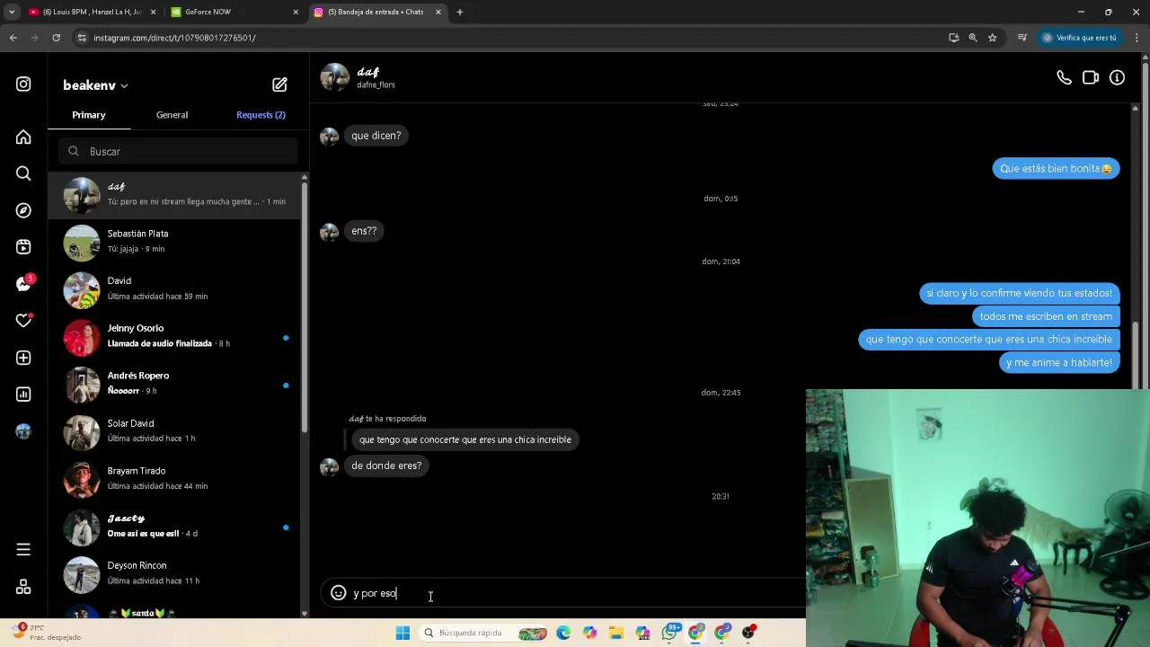Open the Also from Meta grid icon
Screen dimensions: 1150x647
coord(23,587)
